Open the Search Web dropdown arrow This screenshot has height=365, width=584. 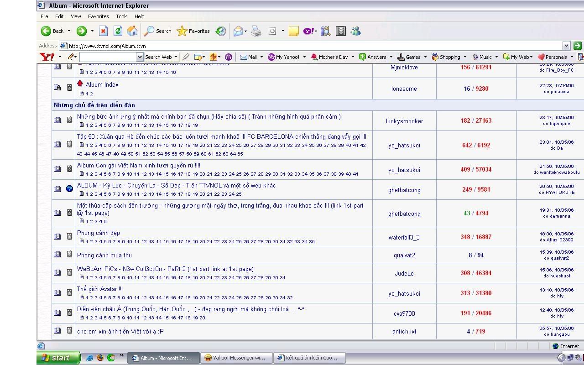click(x=176, y=57)
